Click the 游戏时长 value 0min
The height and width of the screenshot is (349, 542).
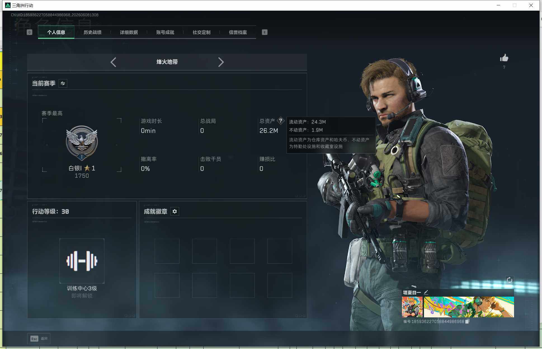(x=148, y=131)
